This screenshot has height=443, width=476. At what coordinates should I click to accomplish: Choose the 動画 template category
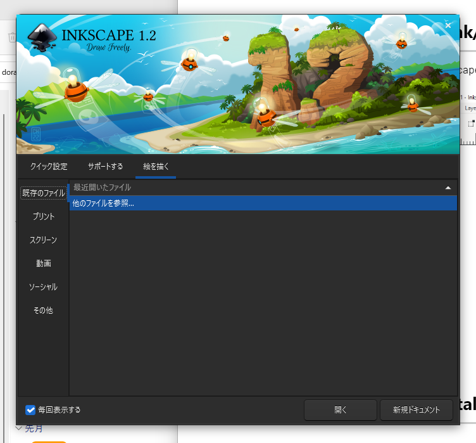(44, 263)
